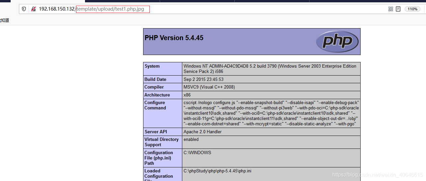Select the 'MSVC9 (Visual C++ 2008)' value

(x=209, y=87)
